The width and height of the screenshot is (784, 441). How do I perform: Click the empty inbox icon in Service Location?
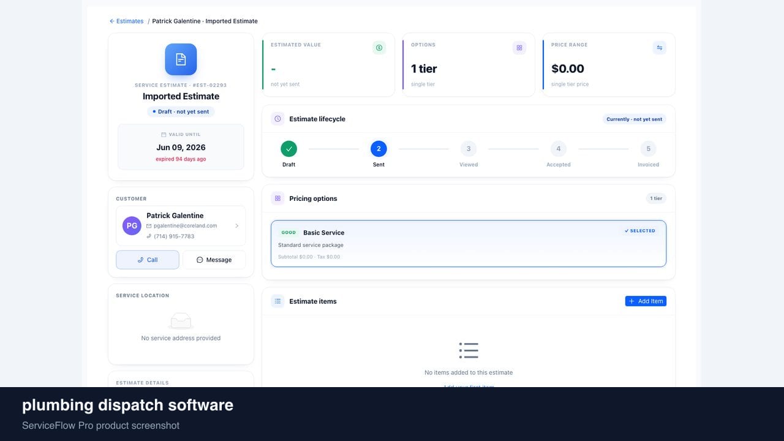click(x=181, y=320)
